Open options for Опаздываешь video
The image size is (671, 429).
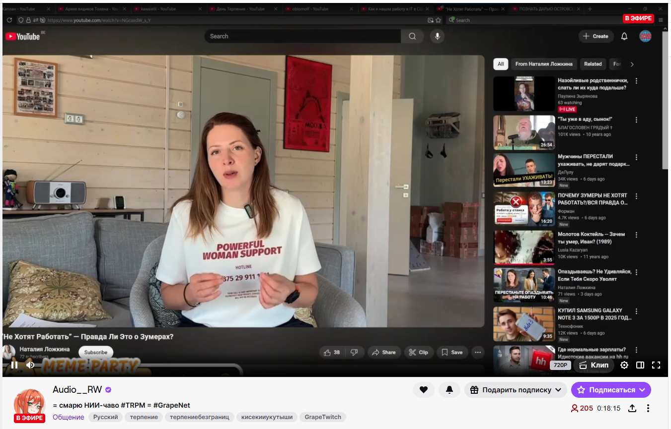(636, 273)
